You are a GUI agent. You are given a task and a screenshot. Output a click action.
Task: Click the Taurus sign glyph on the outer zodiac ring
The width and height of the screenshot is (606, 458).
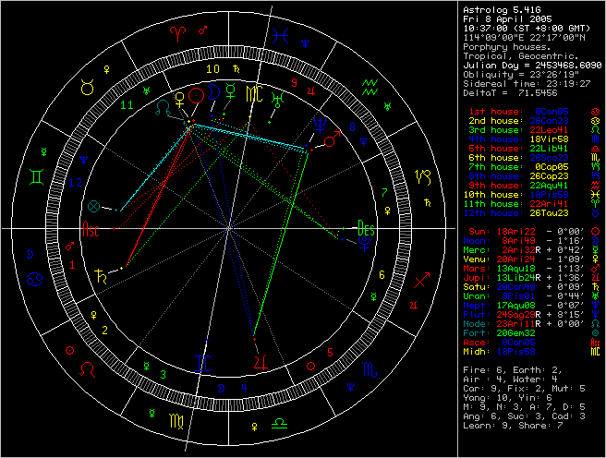[x=86, y=86]
